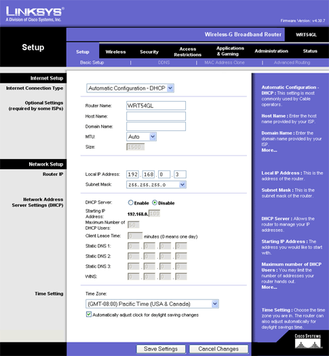Open the Time Zone dropdown
This screenshot has height=356, width=329.
(152, 304)
